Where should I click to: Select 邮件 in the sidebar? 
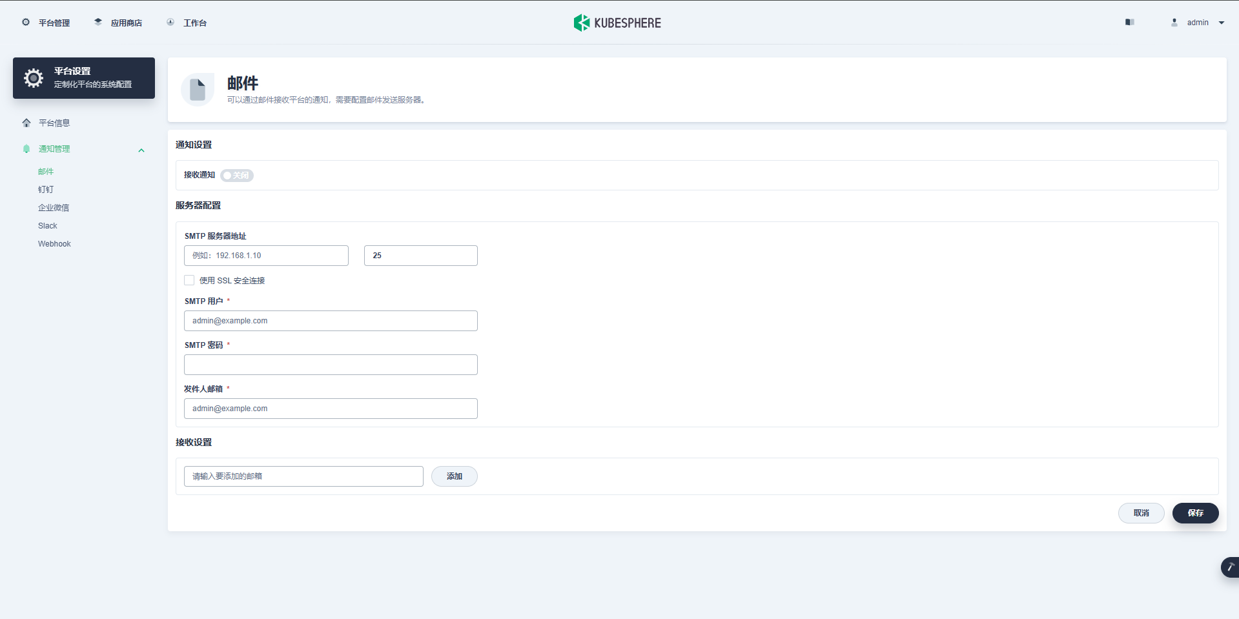46,172
